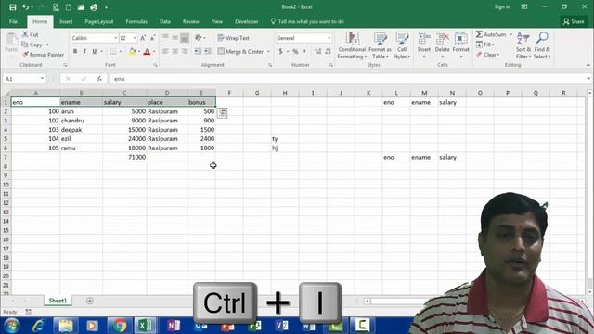Expand the Name Box dropdown arrow
594x334 pixels.
click(x=42, y=79)
